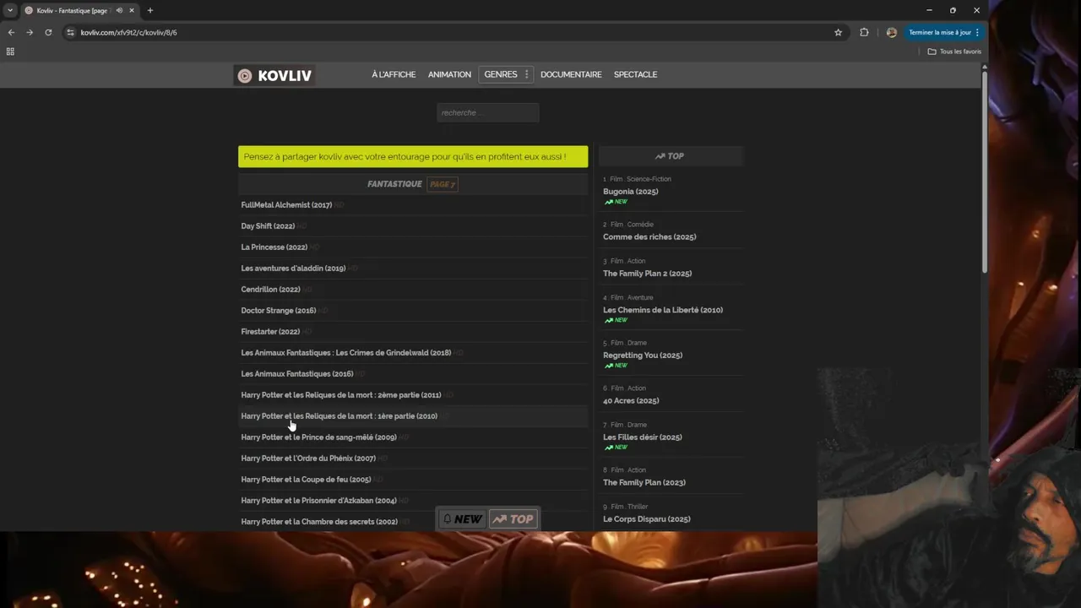Image resolution: width=1081 pixels, height=608 pixels.
Task: Open Les Chemins de la Liberté (2010)
Action: [663, 310]
